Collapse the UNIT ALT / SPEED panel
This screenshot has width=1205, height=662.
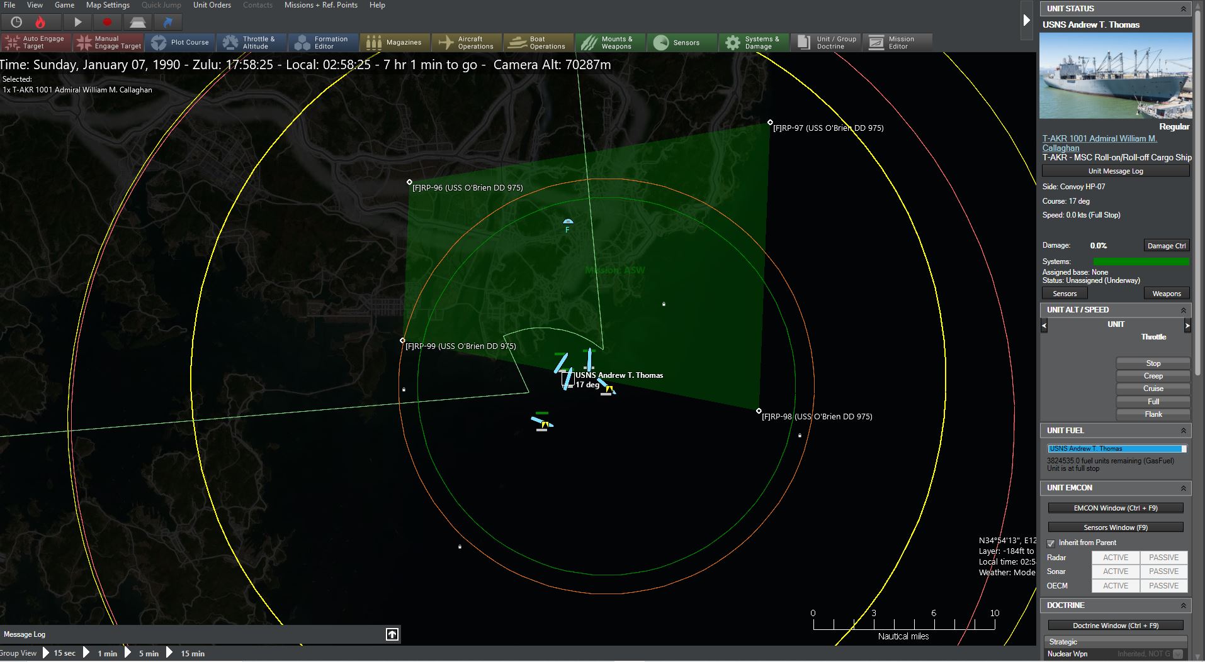click(1183, 310)
